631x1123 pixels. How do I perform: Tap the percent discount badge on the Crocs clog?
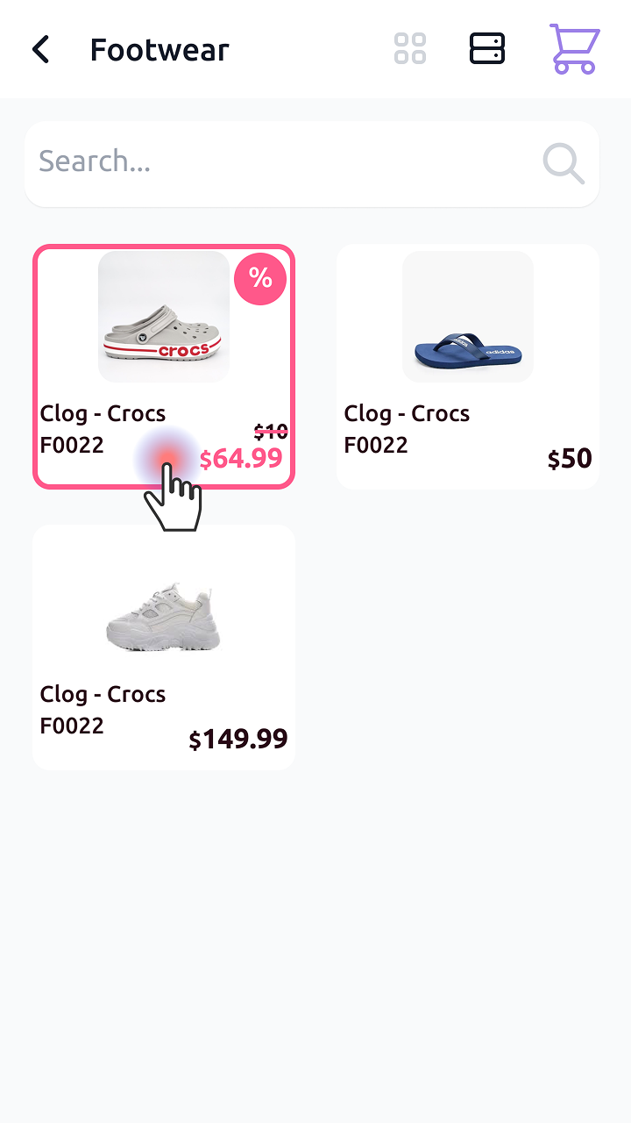pos(259,279)
